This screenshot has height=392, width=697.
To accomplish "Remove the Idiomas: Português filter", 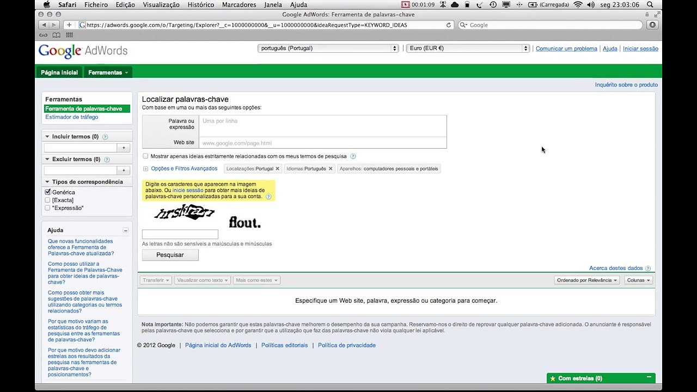I will (x=330, y=169).
